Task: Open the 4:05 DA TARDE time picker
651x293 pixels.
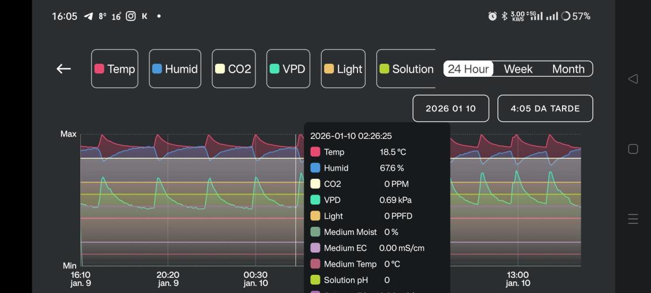Action: tap(545, 108)
